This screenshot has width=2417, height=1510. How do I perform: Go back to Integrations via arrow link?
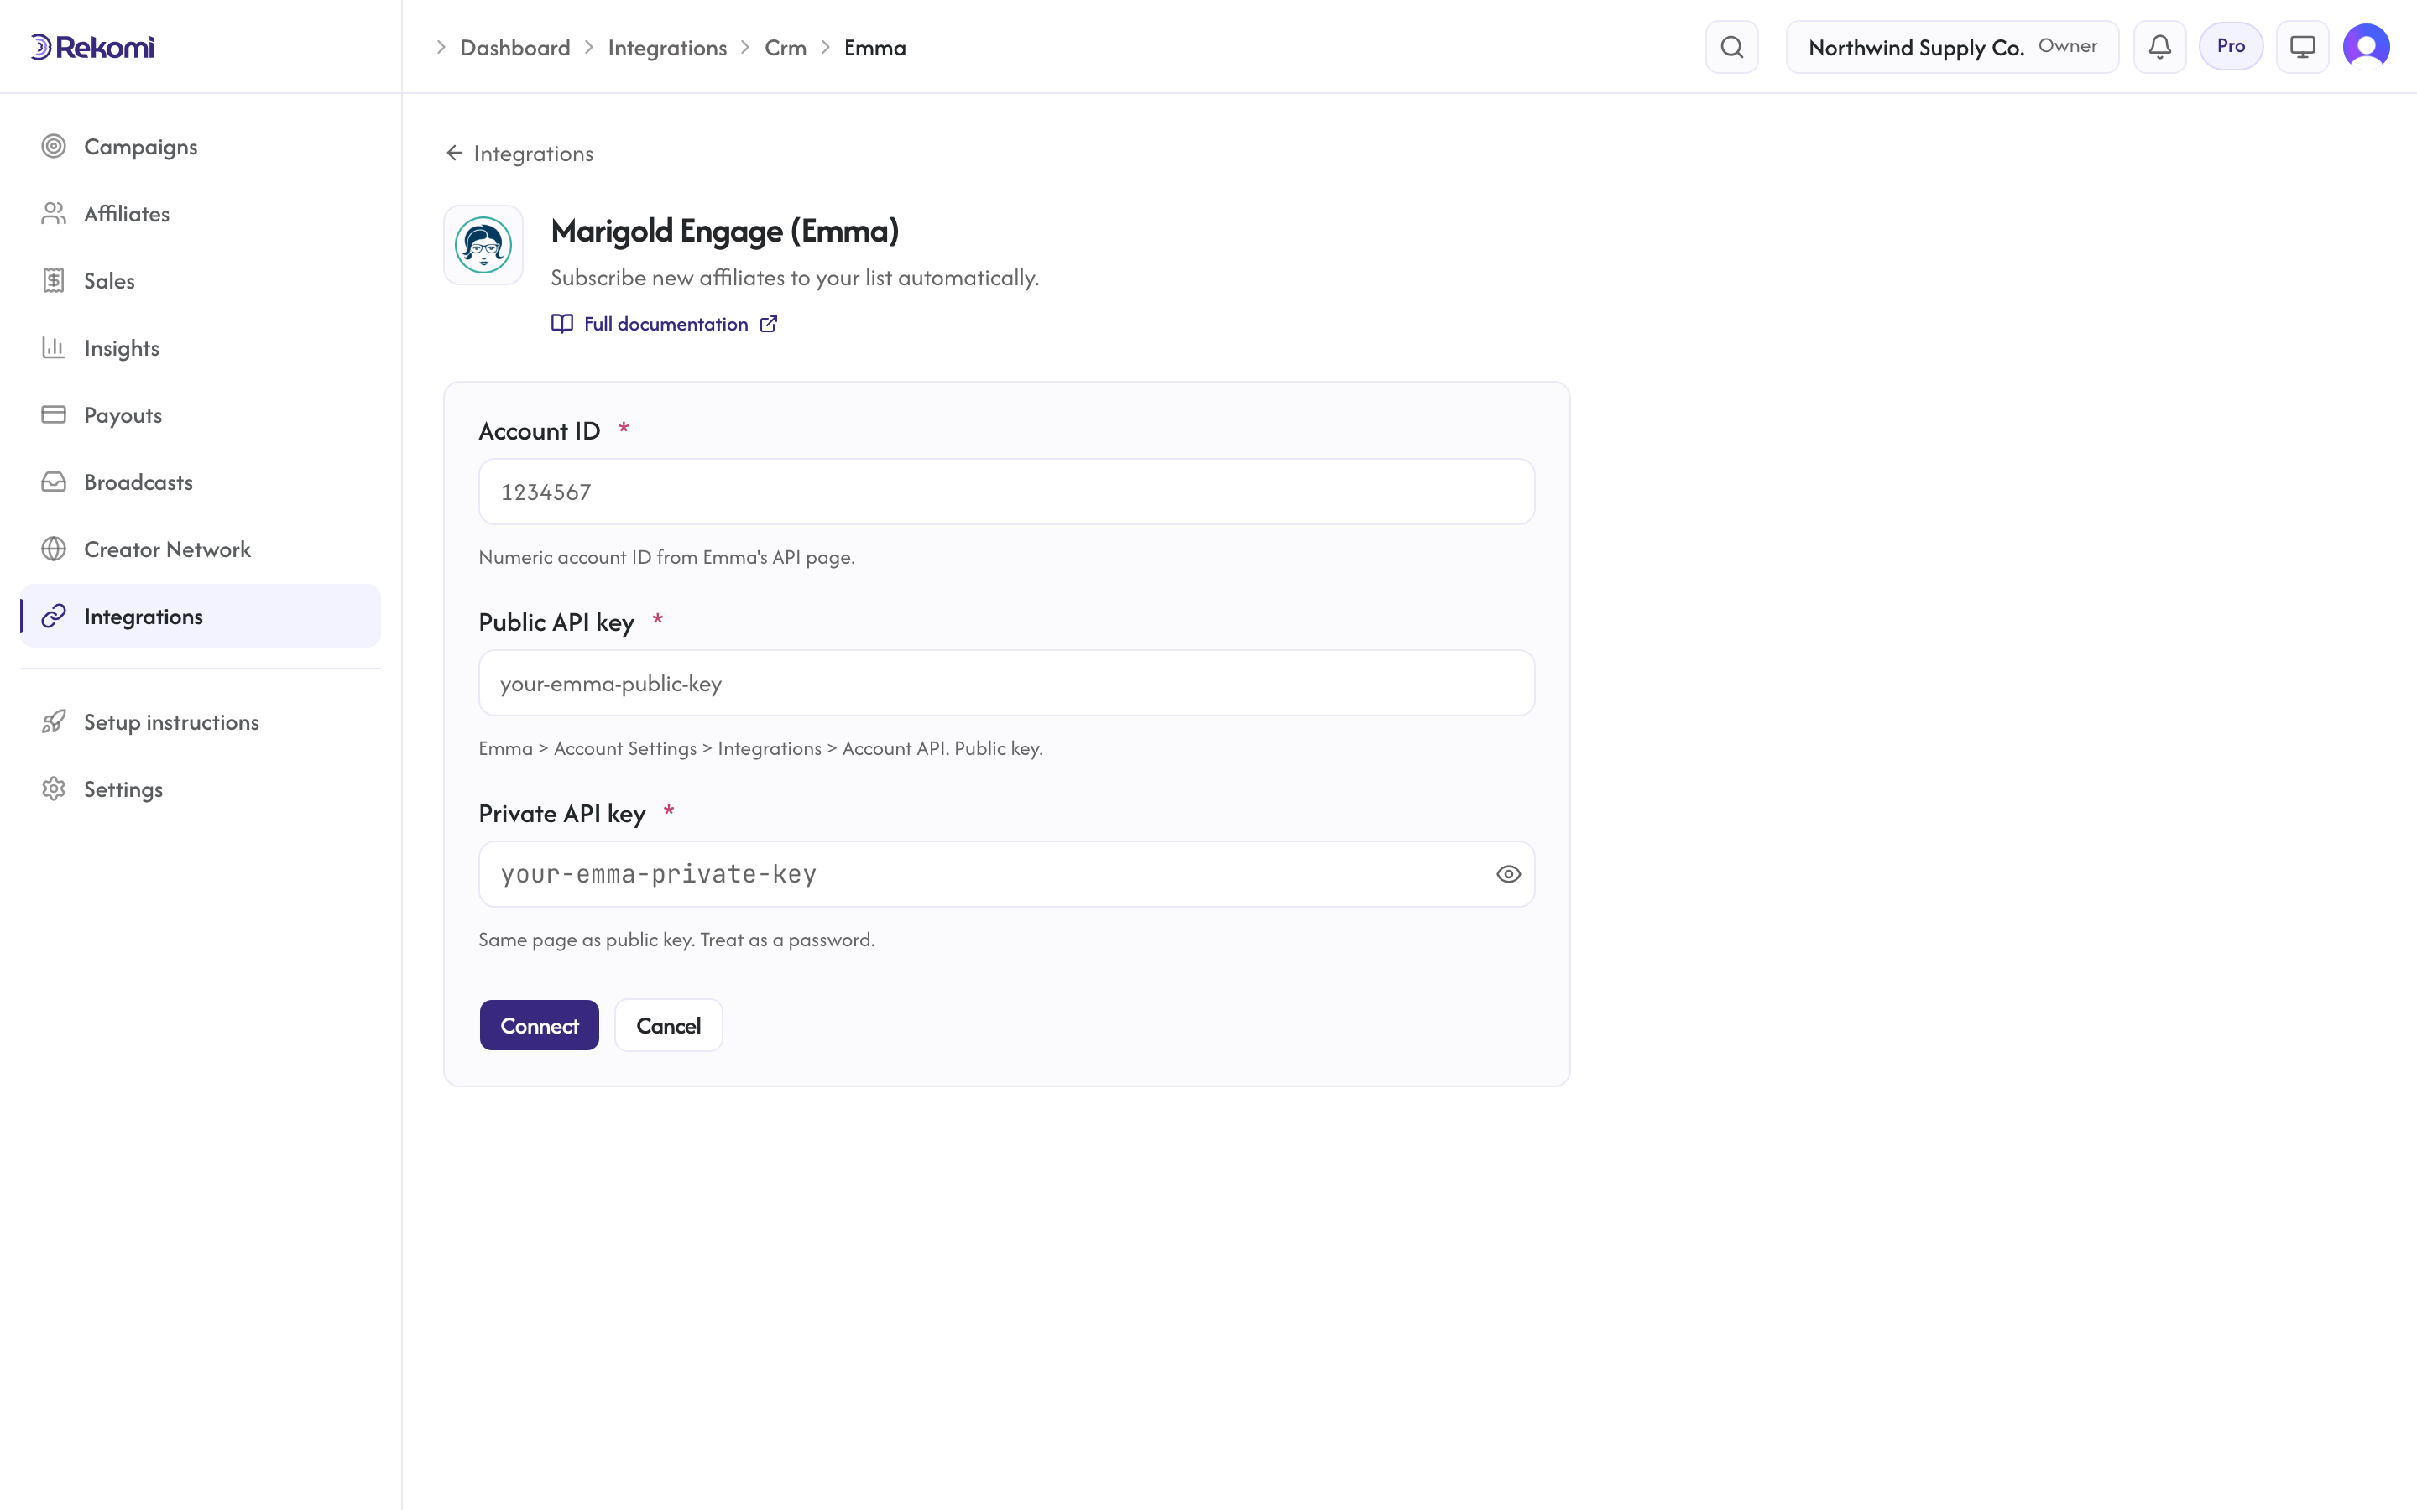tap(519, 153)
